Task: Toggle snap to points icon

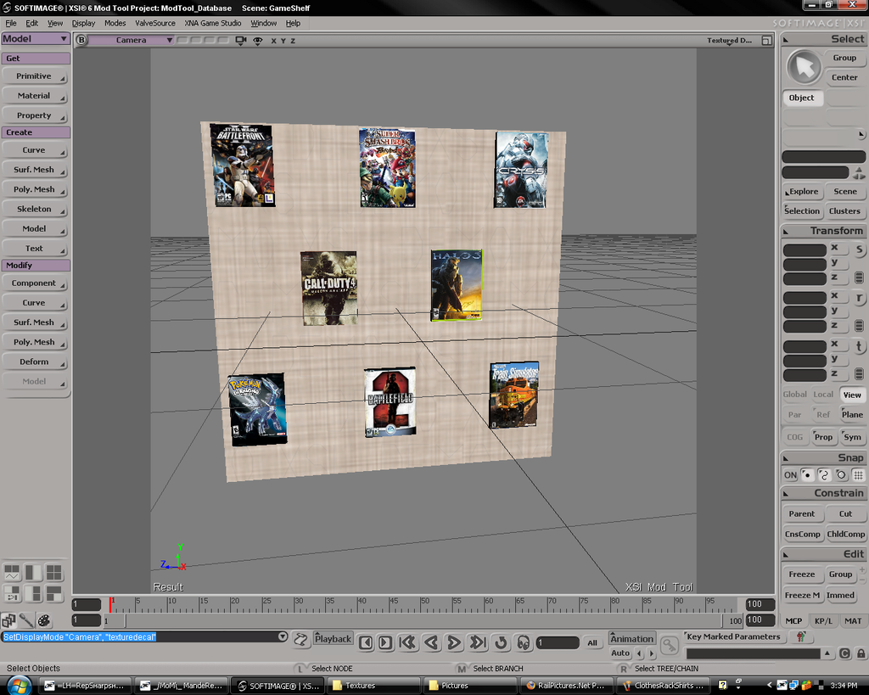Action: tap(808, 475)
